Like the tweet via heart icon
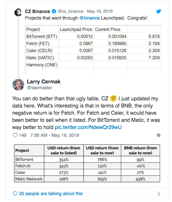Screen dimensions: 172x202 point(15,135)
